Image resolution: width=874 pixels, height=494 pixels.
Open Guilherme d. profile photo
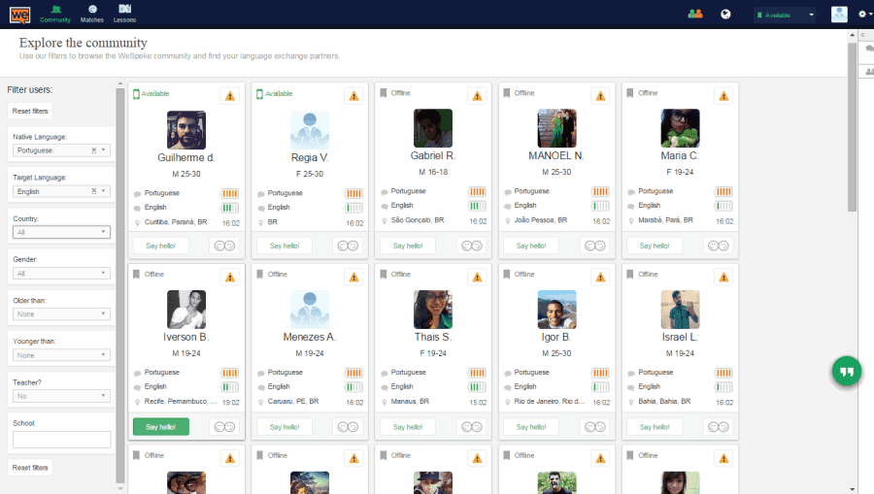click(186, 130)
